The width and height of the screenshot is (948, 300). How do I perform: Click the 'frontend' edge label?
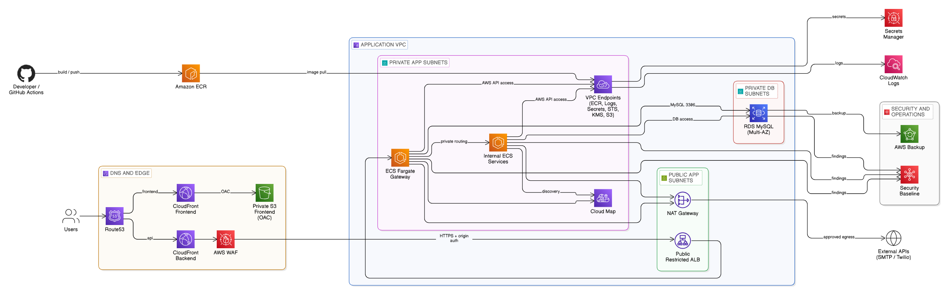(x=150, y=192)
